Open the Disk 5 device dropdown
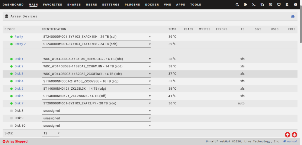 pos(96,89)
